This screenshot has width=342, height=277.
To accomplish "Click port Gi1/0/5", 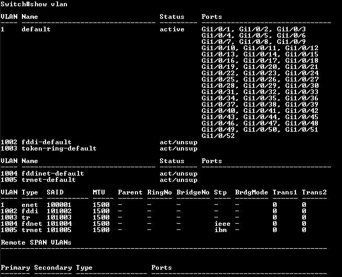I will pyautogui.click(x=254, y=36).
